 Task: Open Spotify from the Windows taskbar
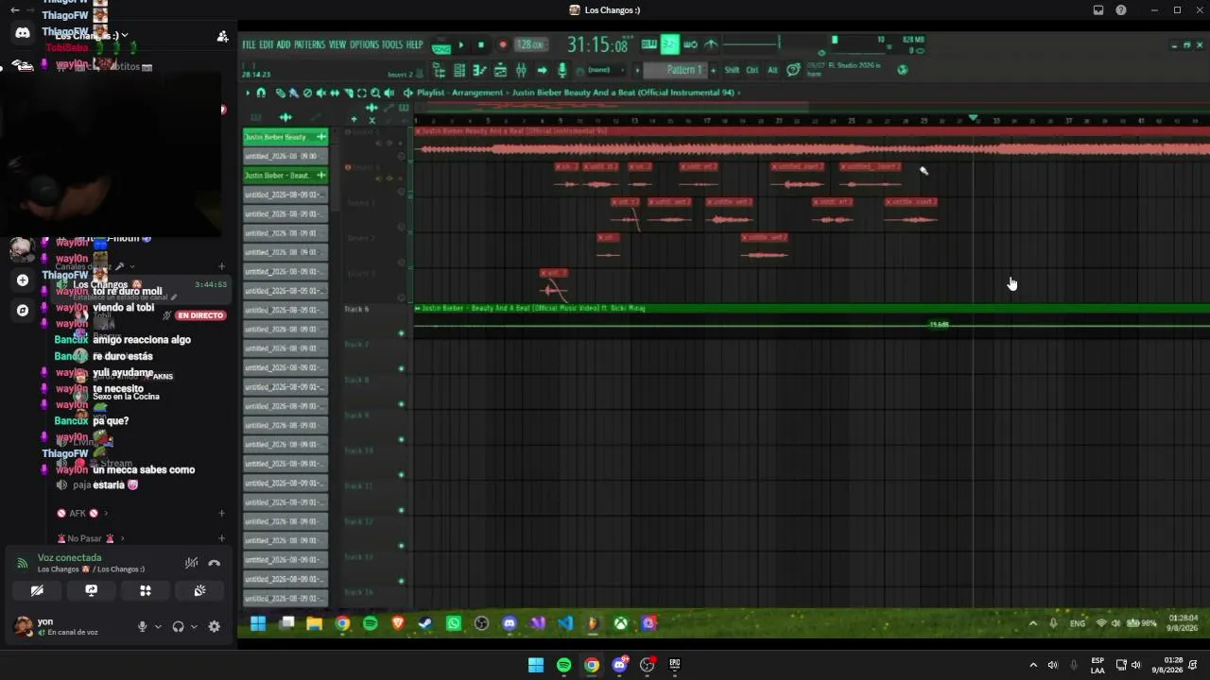coord(563,665)
